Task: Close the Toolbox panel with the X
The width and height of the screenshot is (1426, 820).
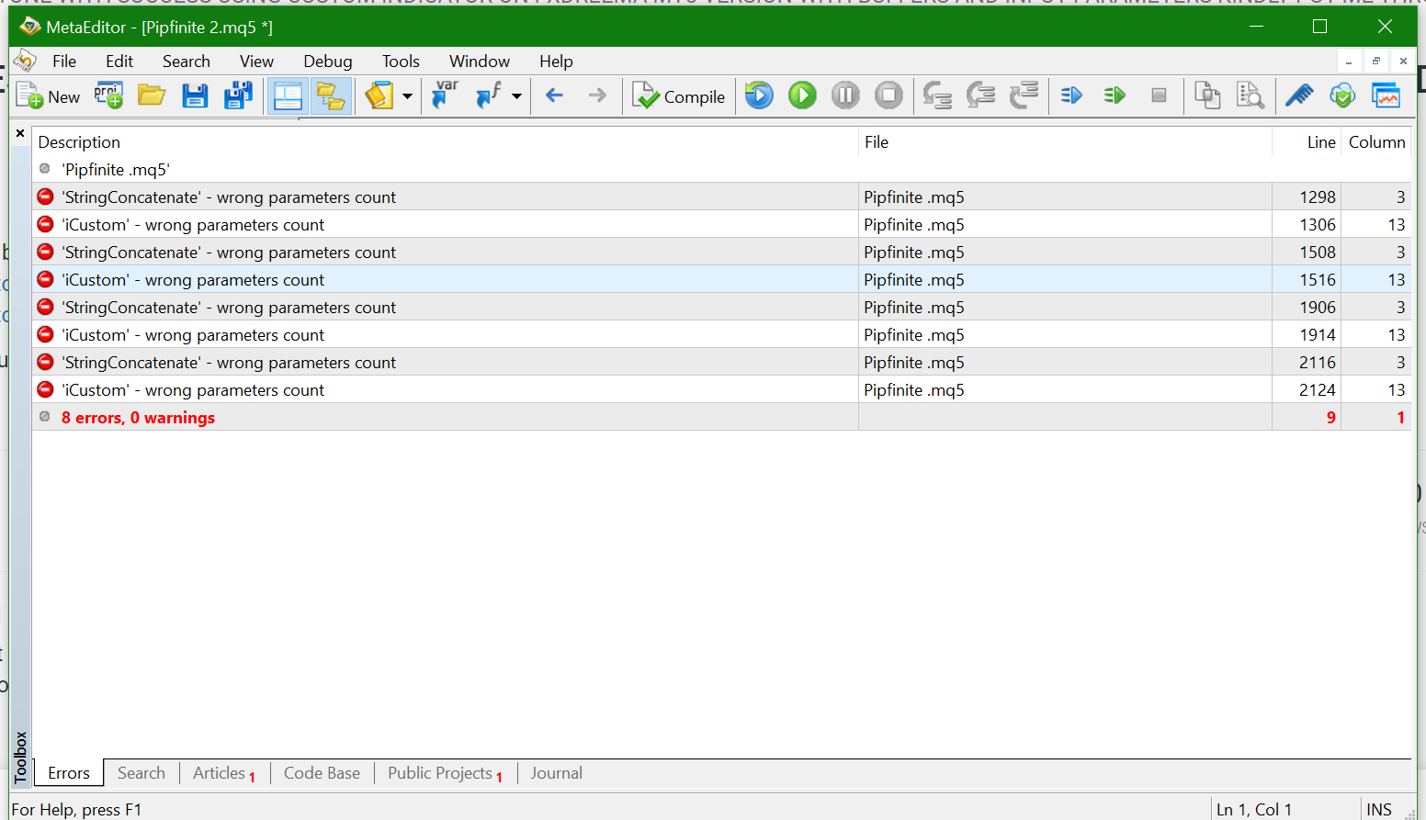Action: (x=20, y=133)
